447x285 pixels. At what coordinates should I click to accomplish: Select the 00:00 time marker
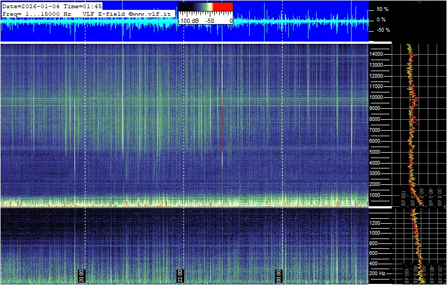pyautogui.click(x=279, y=276)
